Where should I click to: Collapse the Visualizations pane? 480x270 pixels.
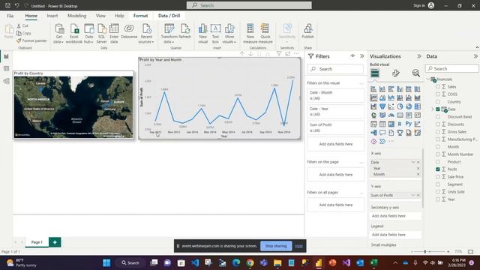click(418, 56)
